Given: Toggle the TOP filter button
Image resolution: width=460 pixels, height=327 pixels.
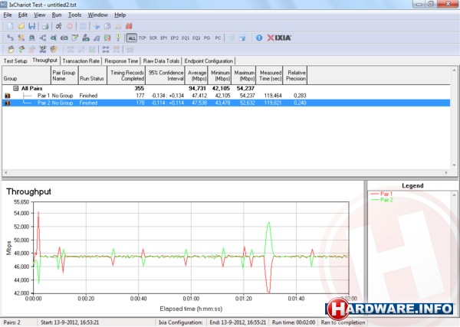Looking at the screenshot, I should pos(143,38).
